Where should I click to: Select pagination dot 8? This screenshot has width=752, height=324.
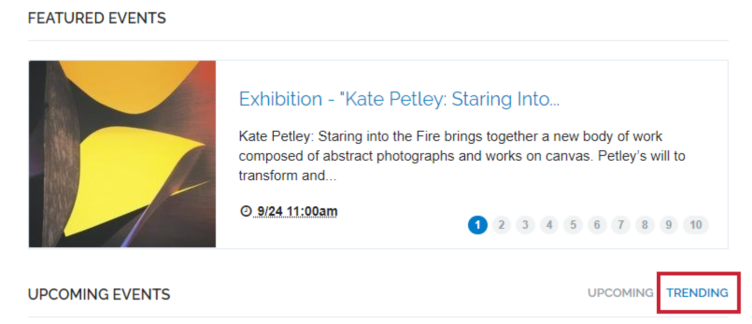(645, 225)
